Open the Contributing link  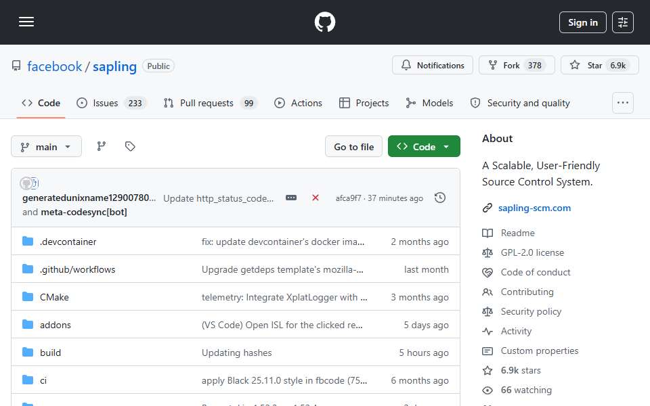point(527,292)
